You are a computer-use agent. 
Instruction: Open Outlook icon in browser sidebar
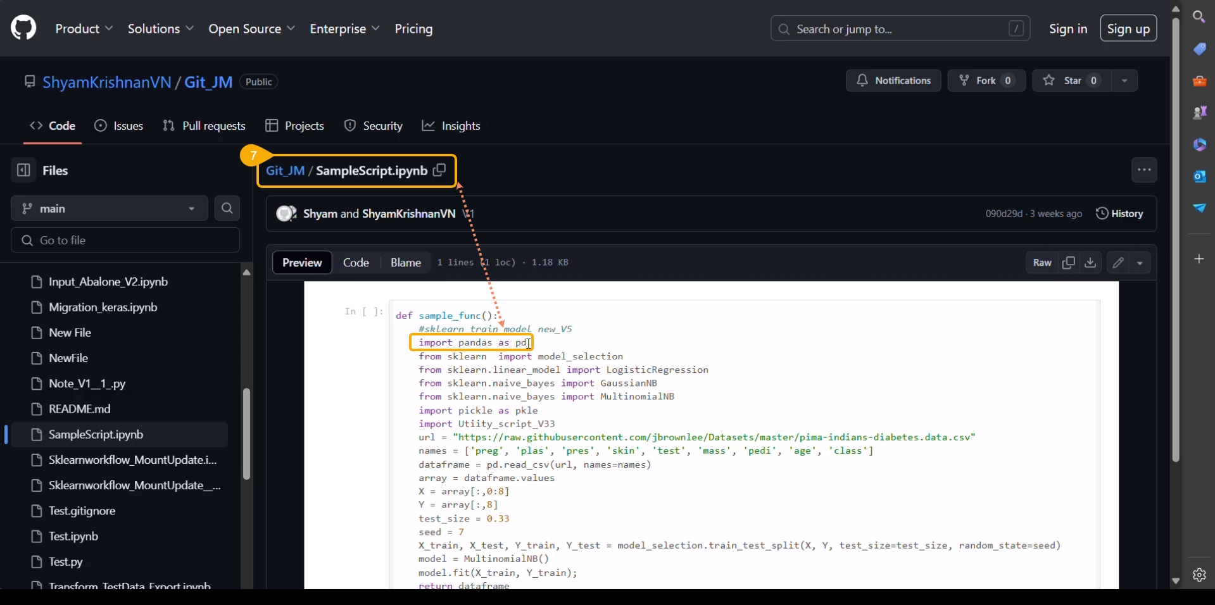coord(1199,177)
